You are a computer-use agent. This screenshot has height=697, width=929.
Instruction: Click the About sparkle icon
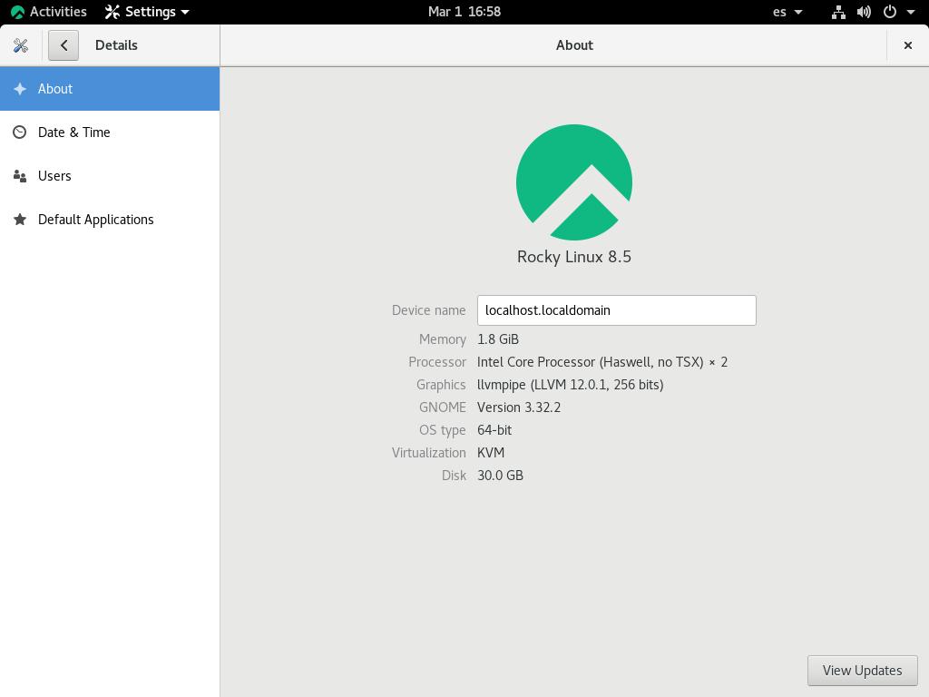[x=20, y=89]
